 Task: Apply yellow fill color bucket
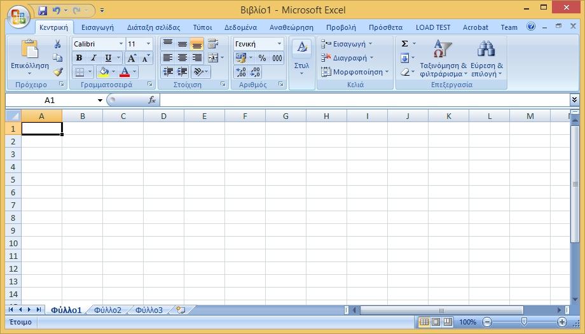[x=103, y=72]
